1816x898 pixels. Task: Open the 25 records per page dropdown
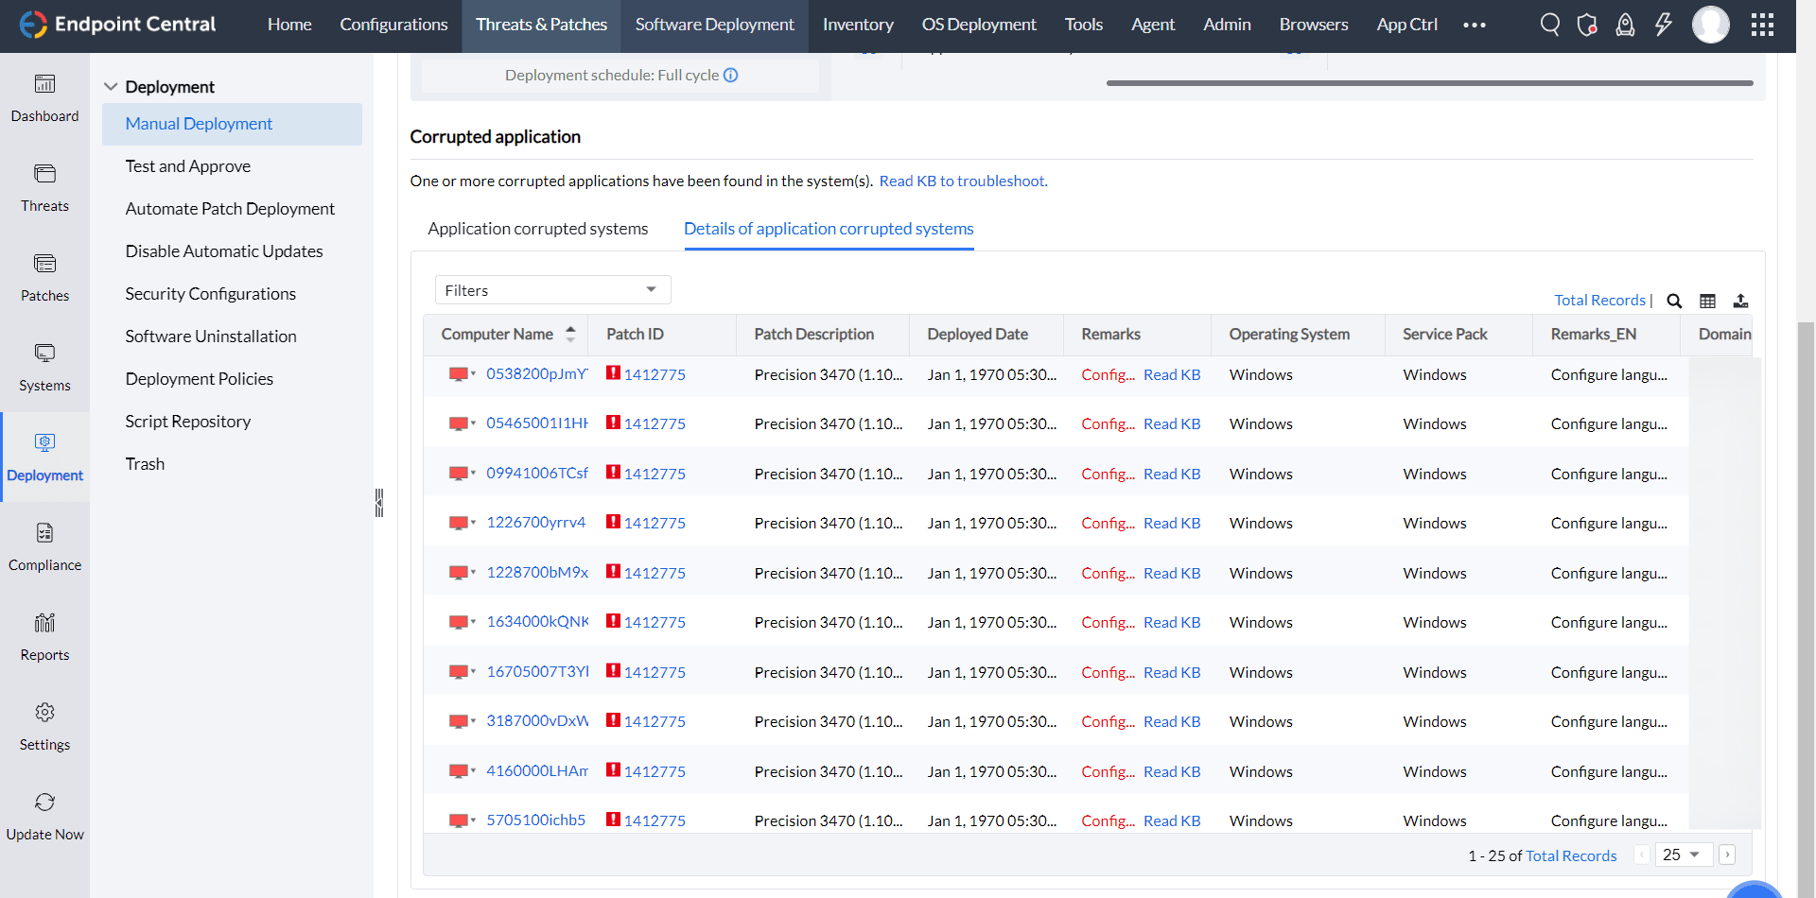click(x=1683, y=855)
